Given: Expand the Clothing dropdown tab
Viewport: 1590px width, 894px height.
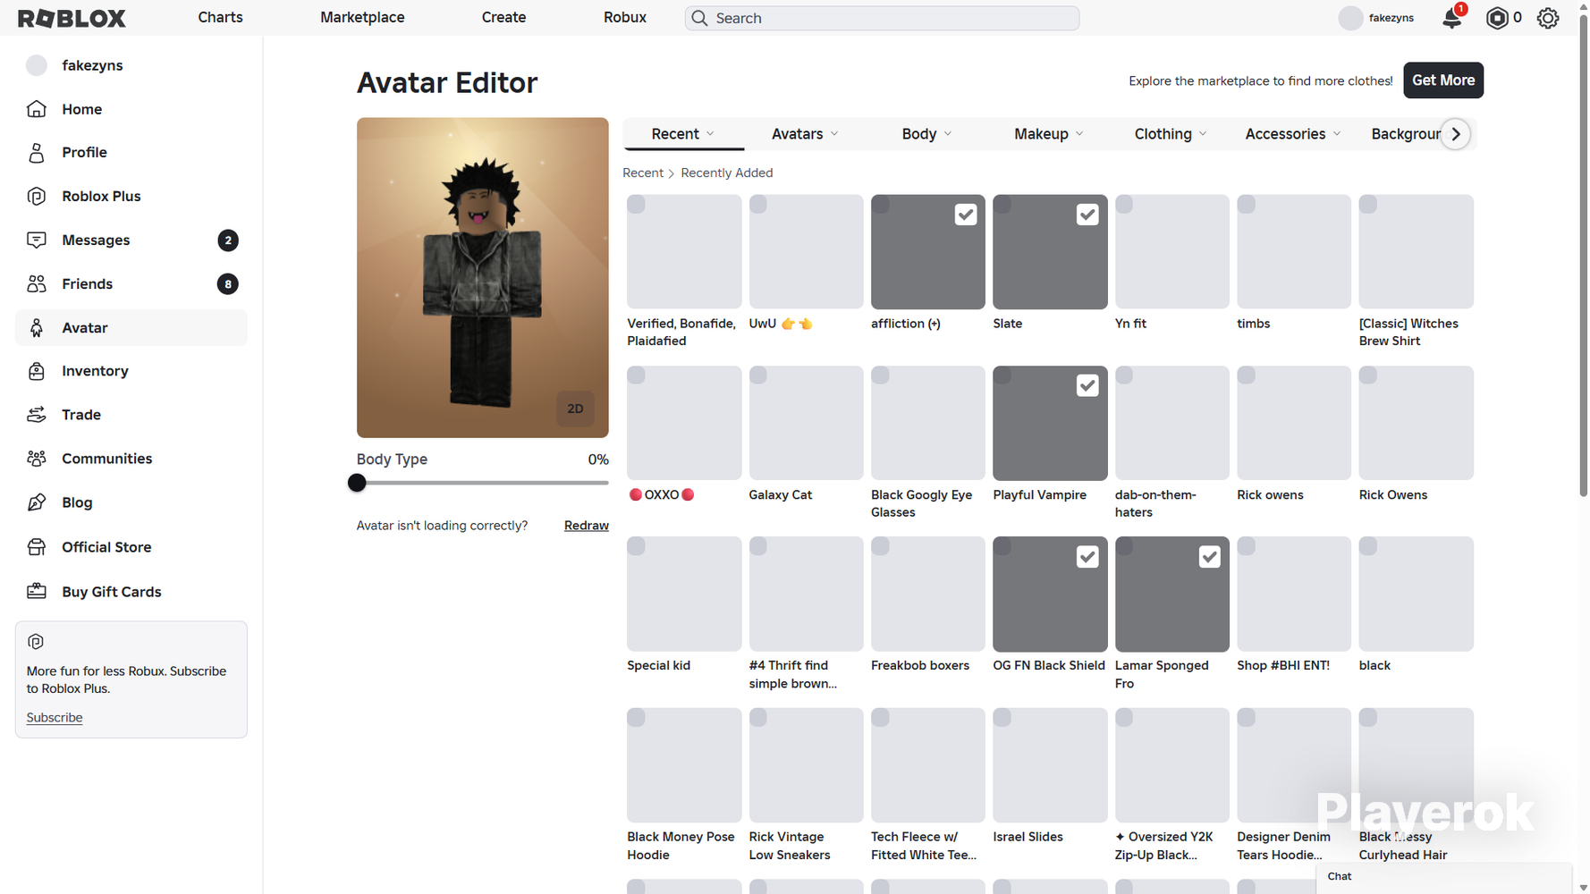Looking at the screenshot, I should (x=1171, y=134).
